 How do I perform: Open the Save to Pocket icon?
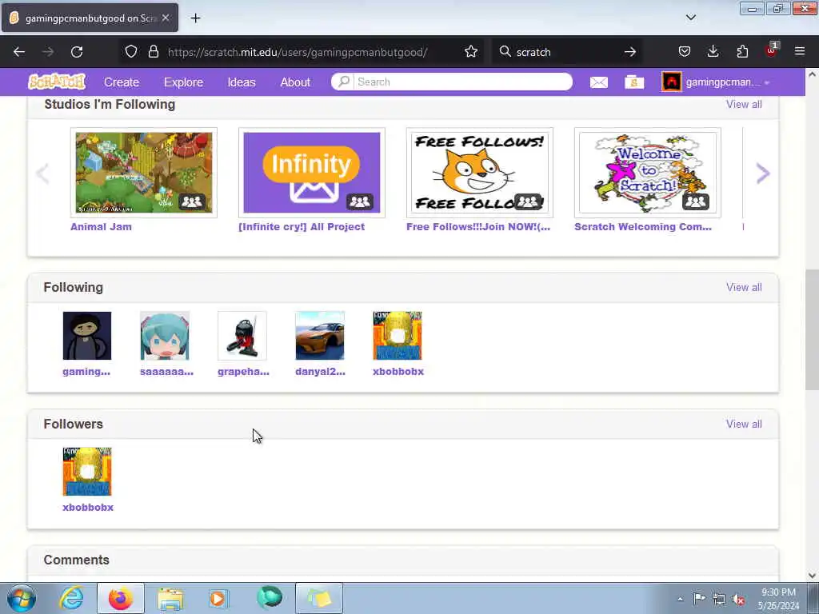(x=685, y=51)
